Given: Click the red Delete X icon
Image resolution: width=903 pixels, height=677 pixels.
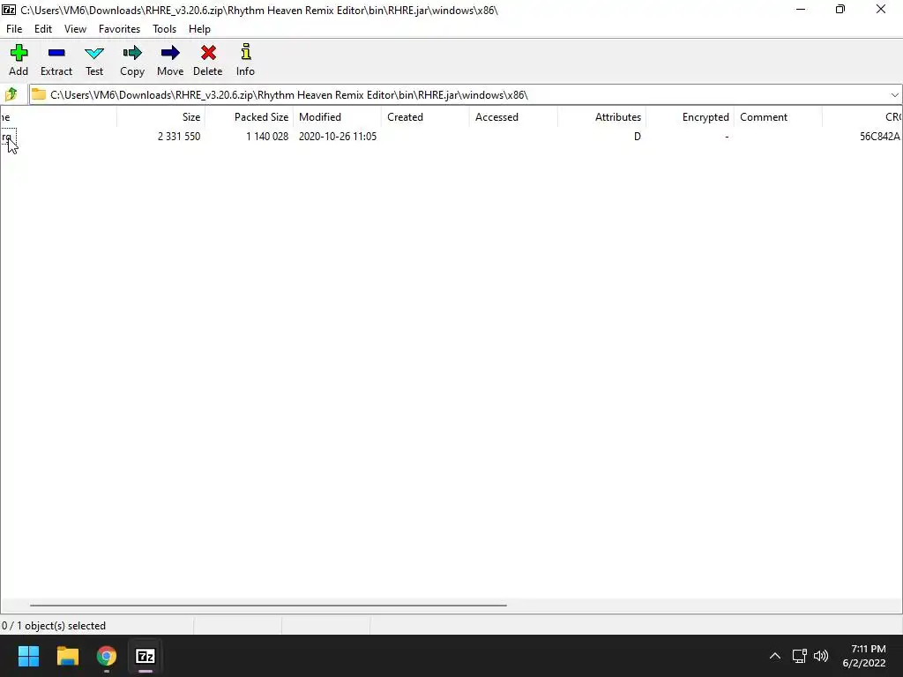Looking at the screenshot, I should [208, 53].
